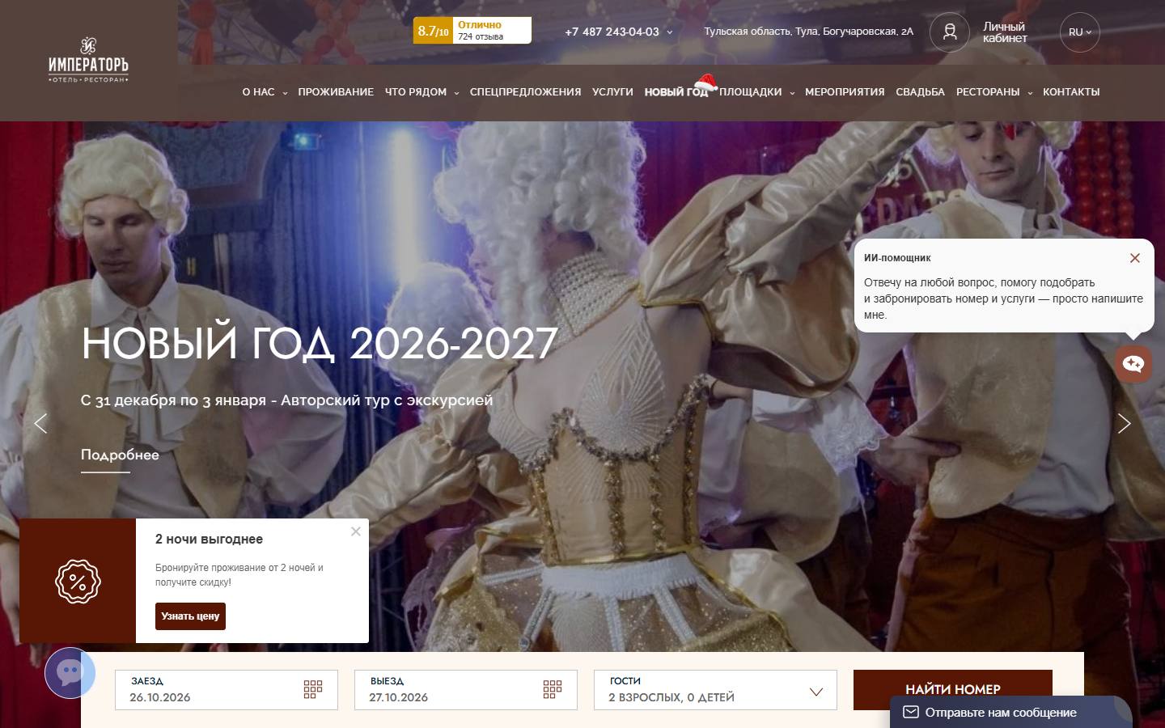The width and height of the screenshot is (1165, 728).
Task: Click the Личный кабинет link
Action: pyautogui.click(x=1005, y=32)
